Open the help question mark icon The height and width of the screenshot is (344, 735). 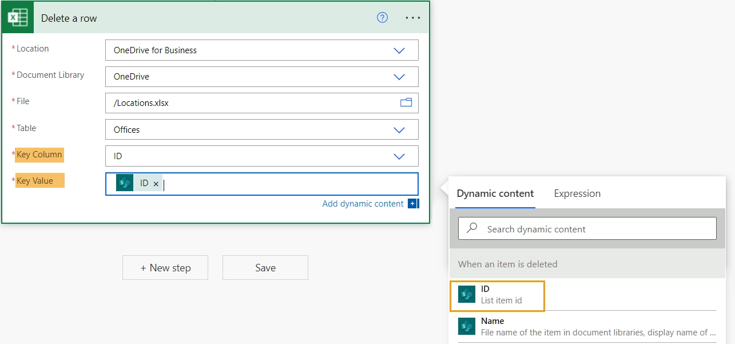tap(382, 18)
